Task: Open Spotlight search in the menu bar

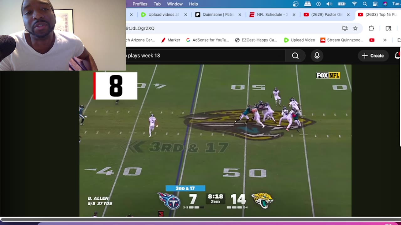Action: (365, 4)
